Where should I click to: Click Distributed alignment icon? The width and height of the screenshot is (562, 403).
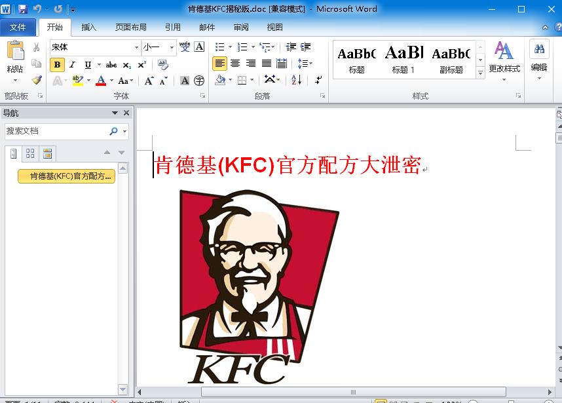pyautogui.click(x=282, y=64)
